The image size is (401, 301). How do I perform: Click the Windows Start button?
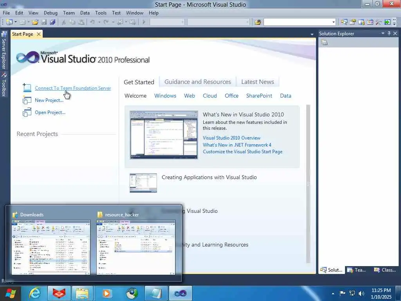point(10,293)
